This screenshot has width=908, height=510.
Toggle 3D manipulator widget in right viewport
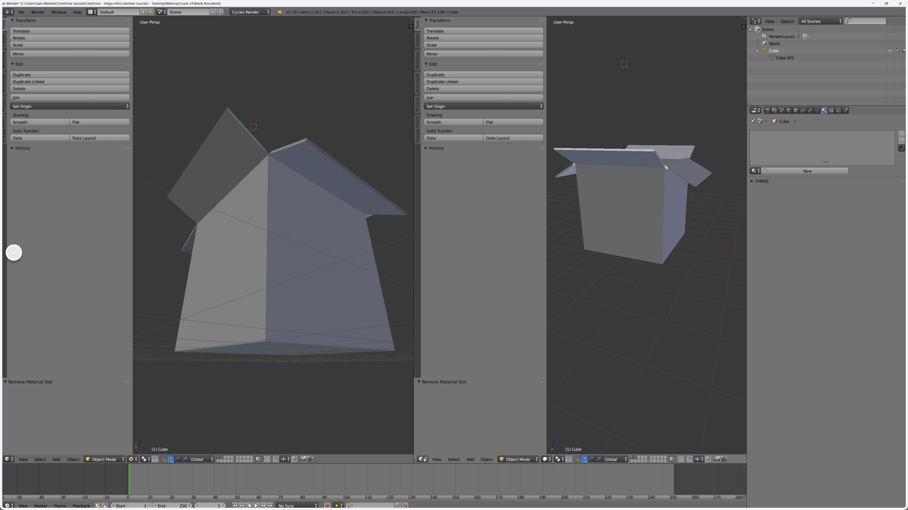pos(577,459)
